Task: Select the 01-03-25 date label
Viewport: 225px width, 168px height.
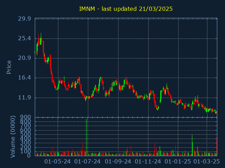Action: (207, 162)
